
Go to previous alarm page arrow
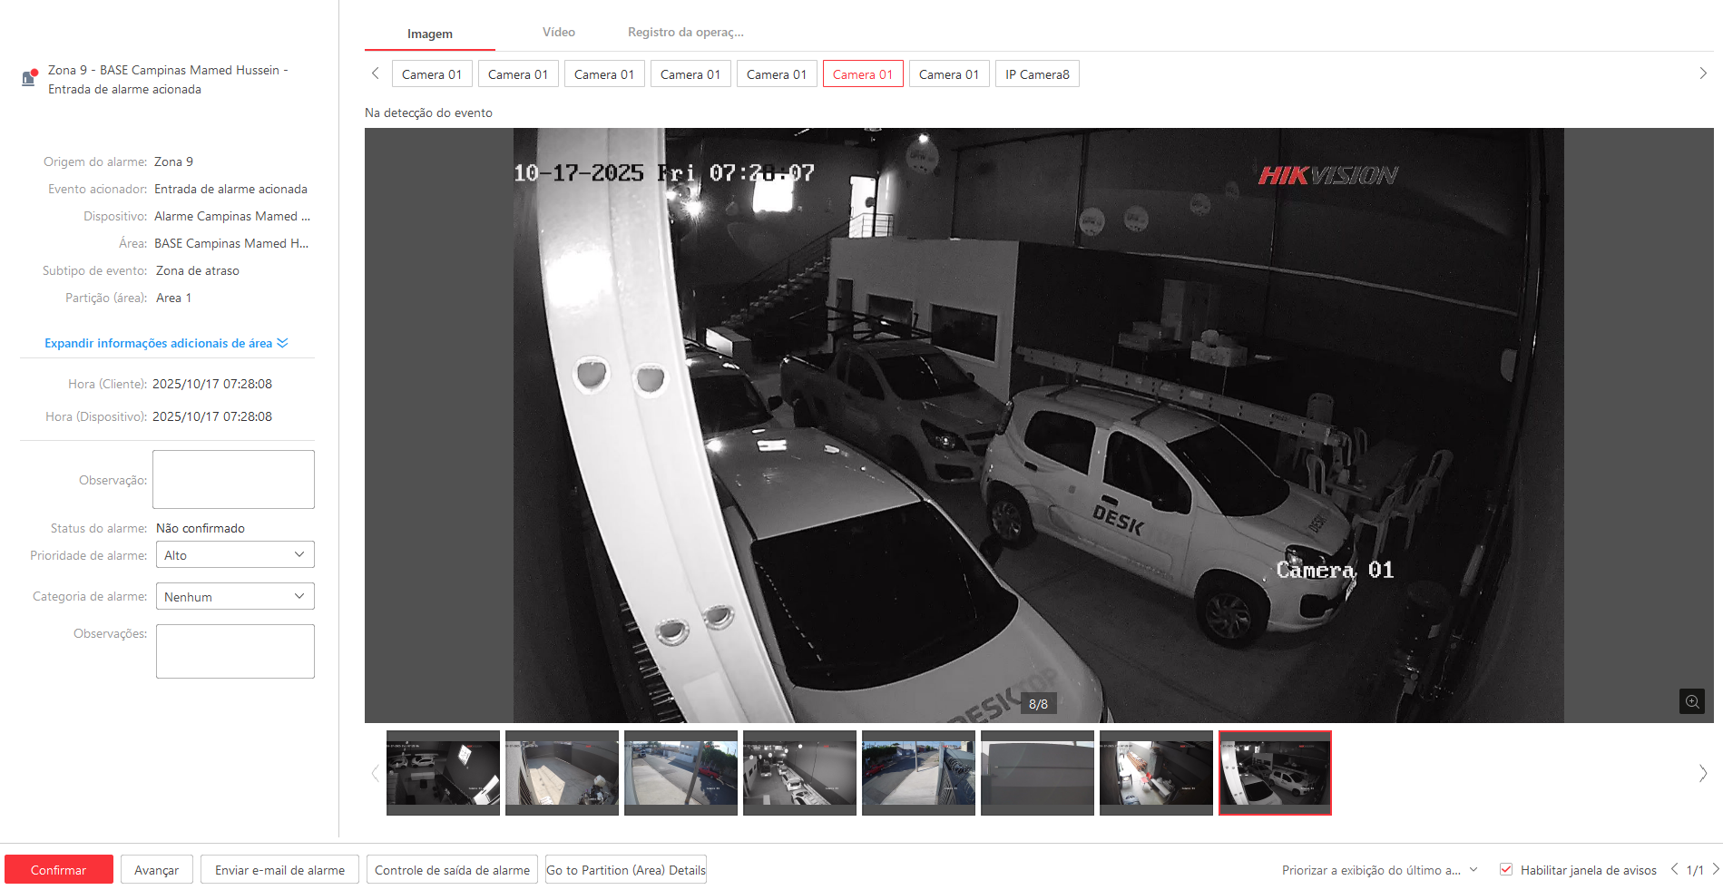pyautogui.click(x=1674, y=869)
